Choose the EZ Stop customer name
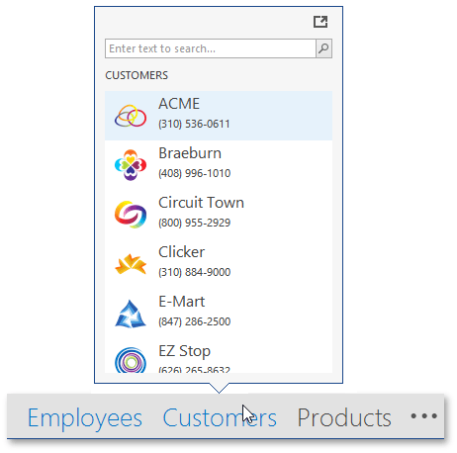The width and height of the screenshot is (457, 453). tap(184, 351)
